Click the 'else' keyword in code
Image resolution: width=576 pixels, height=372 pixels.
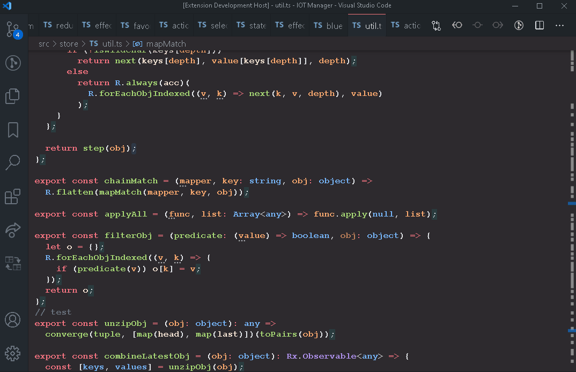coord(78,72)
